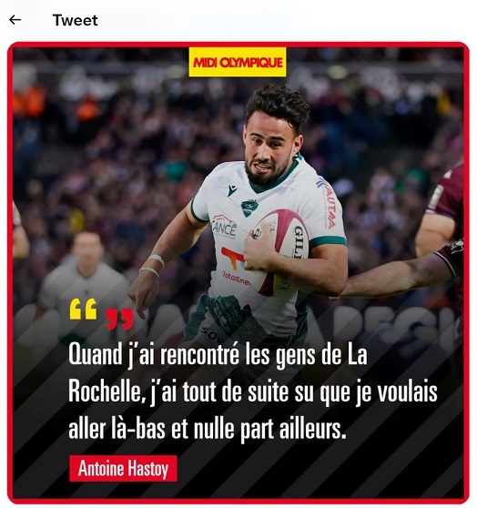
Task: Click the quote line starting "Quand j'ai rencontré"
Action: point(218,355)
